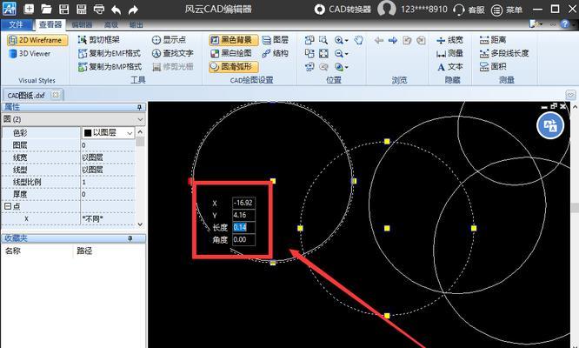The height and width of the screenshot is (348, 579).
Task: Open the 圆 (2) object selector dropdown
Action: click(140, 119)
